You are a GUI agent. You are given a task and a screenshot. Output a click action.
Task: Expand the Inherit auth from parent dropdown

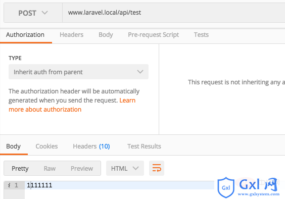[78, 72]
